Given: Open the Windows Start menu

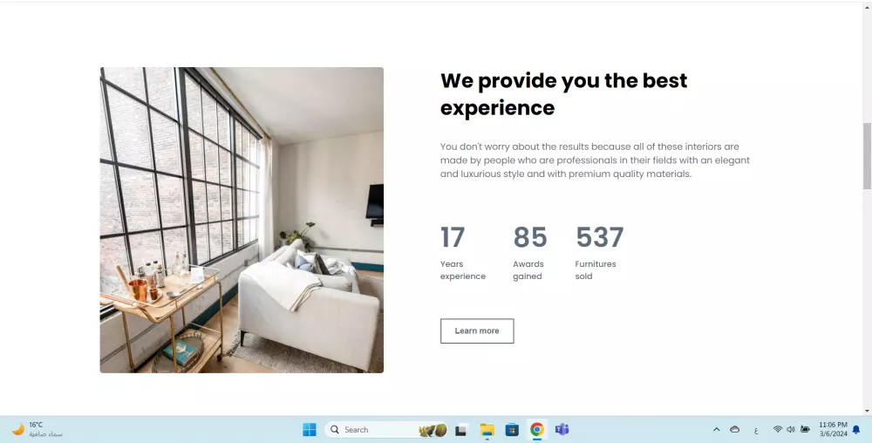Looking at the screenshot, I should 310,430.
